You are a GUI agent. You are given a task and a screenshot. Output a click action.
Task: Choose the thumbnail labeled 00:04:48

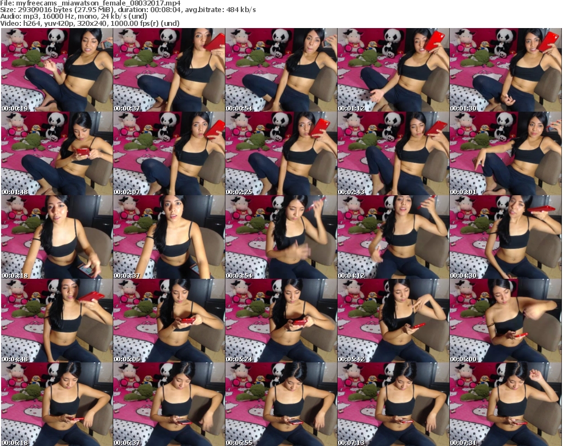point(57,321)
